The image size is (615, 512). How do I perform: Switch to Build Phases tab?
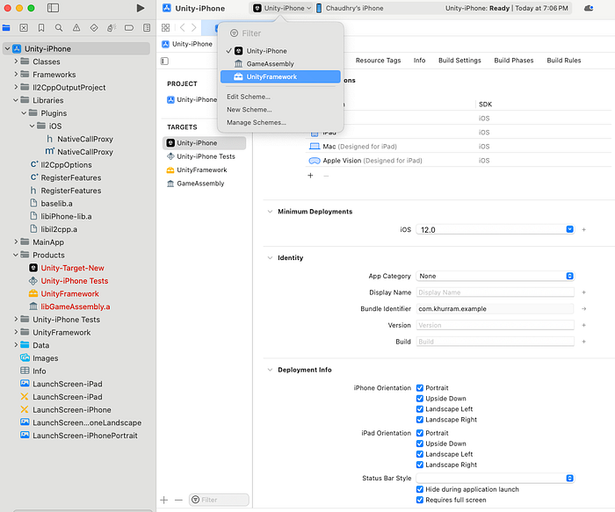coord(514,61)
